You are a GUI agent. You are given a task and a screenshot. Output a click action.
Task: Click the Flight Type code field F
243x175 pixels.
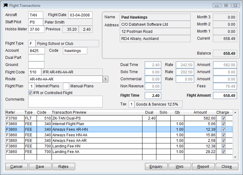click(x=32, y=43)
